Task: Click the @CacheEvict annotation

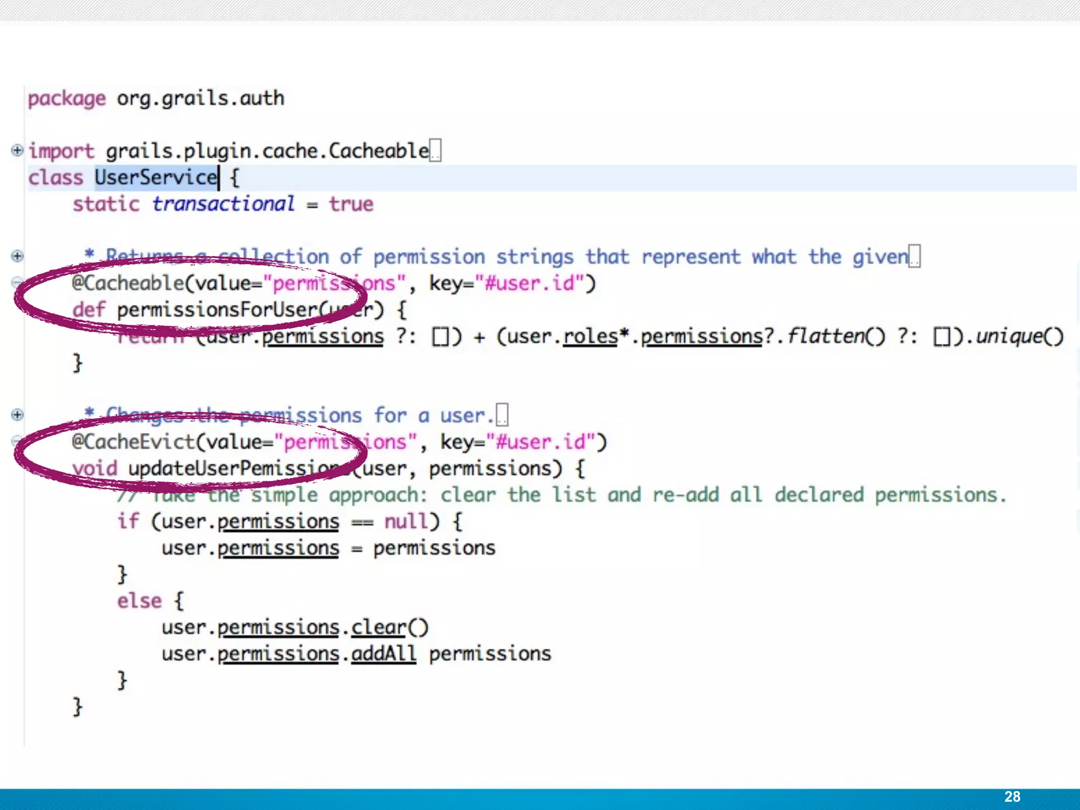Action: tap(134, 441)
